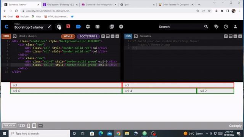Select tablet preview size icon
Screen dimensions: 244x137
[34, 126]
